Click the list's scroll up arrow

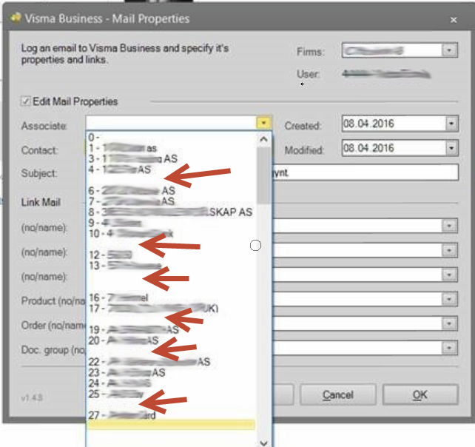tap(263, 139)
